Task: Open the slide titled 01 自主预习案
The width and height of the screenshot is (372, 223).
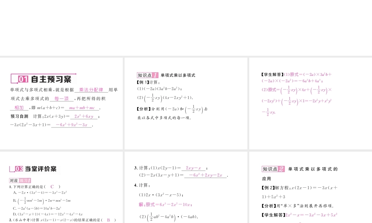Action: pos(61,103)
